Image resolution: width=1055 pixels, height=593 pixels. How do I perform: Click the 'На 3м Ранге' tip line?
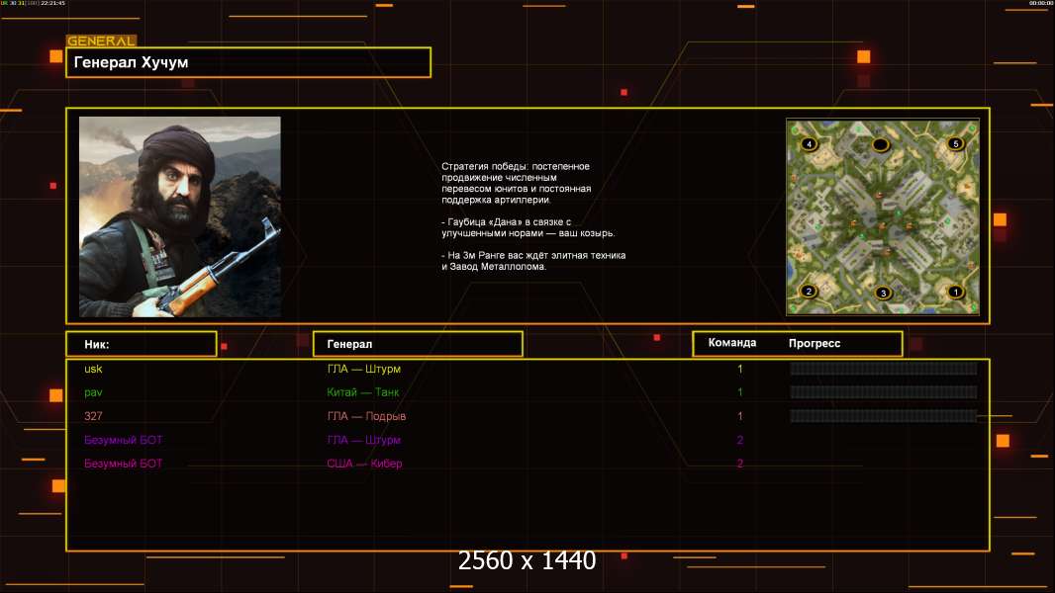(x=533, y=261)
